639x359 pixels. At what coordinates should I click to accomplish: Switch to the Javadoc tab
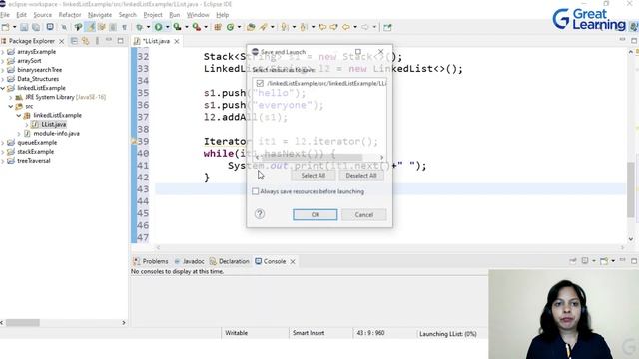pos(190,261)
